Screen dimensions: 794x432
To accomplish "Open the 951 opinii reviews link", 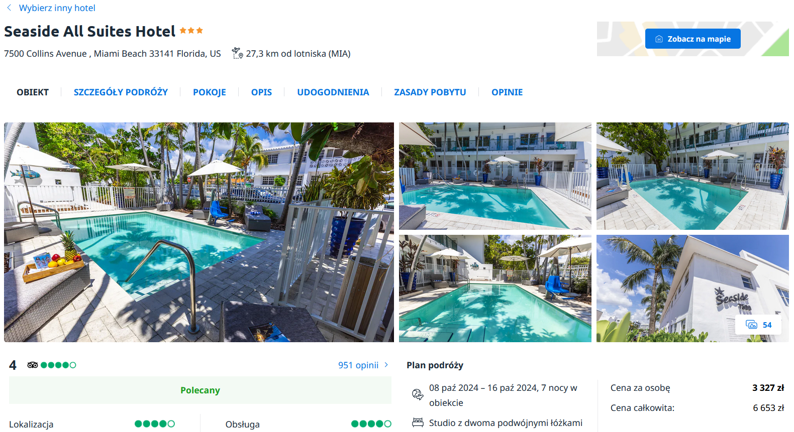I will [x=358, y=365].
